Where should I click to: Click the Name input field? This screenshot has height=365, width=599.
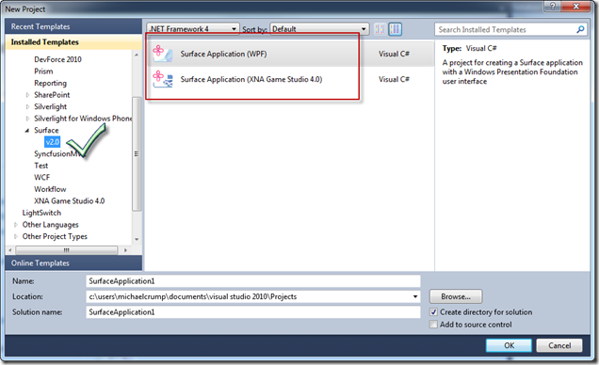(x=253, y=281)
